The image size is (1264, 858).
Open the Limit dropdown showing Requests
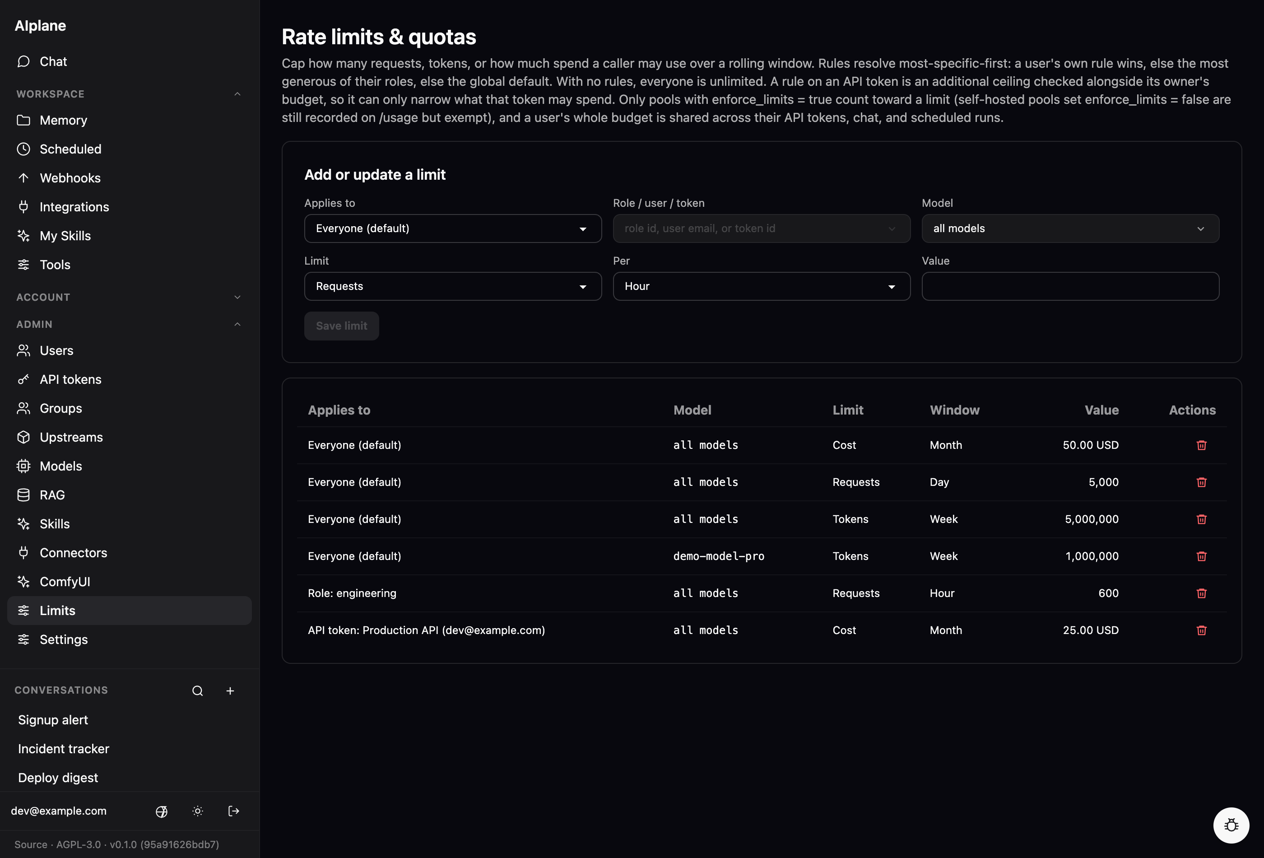pos(452,286)
